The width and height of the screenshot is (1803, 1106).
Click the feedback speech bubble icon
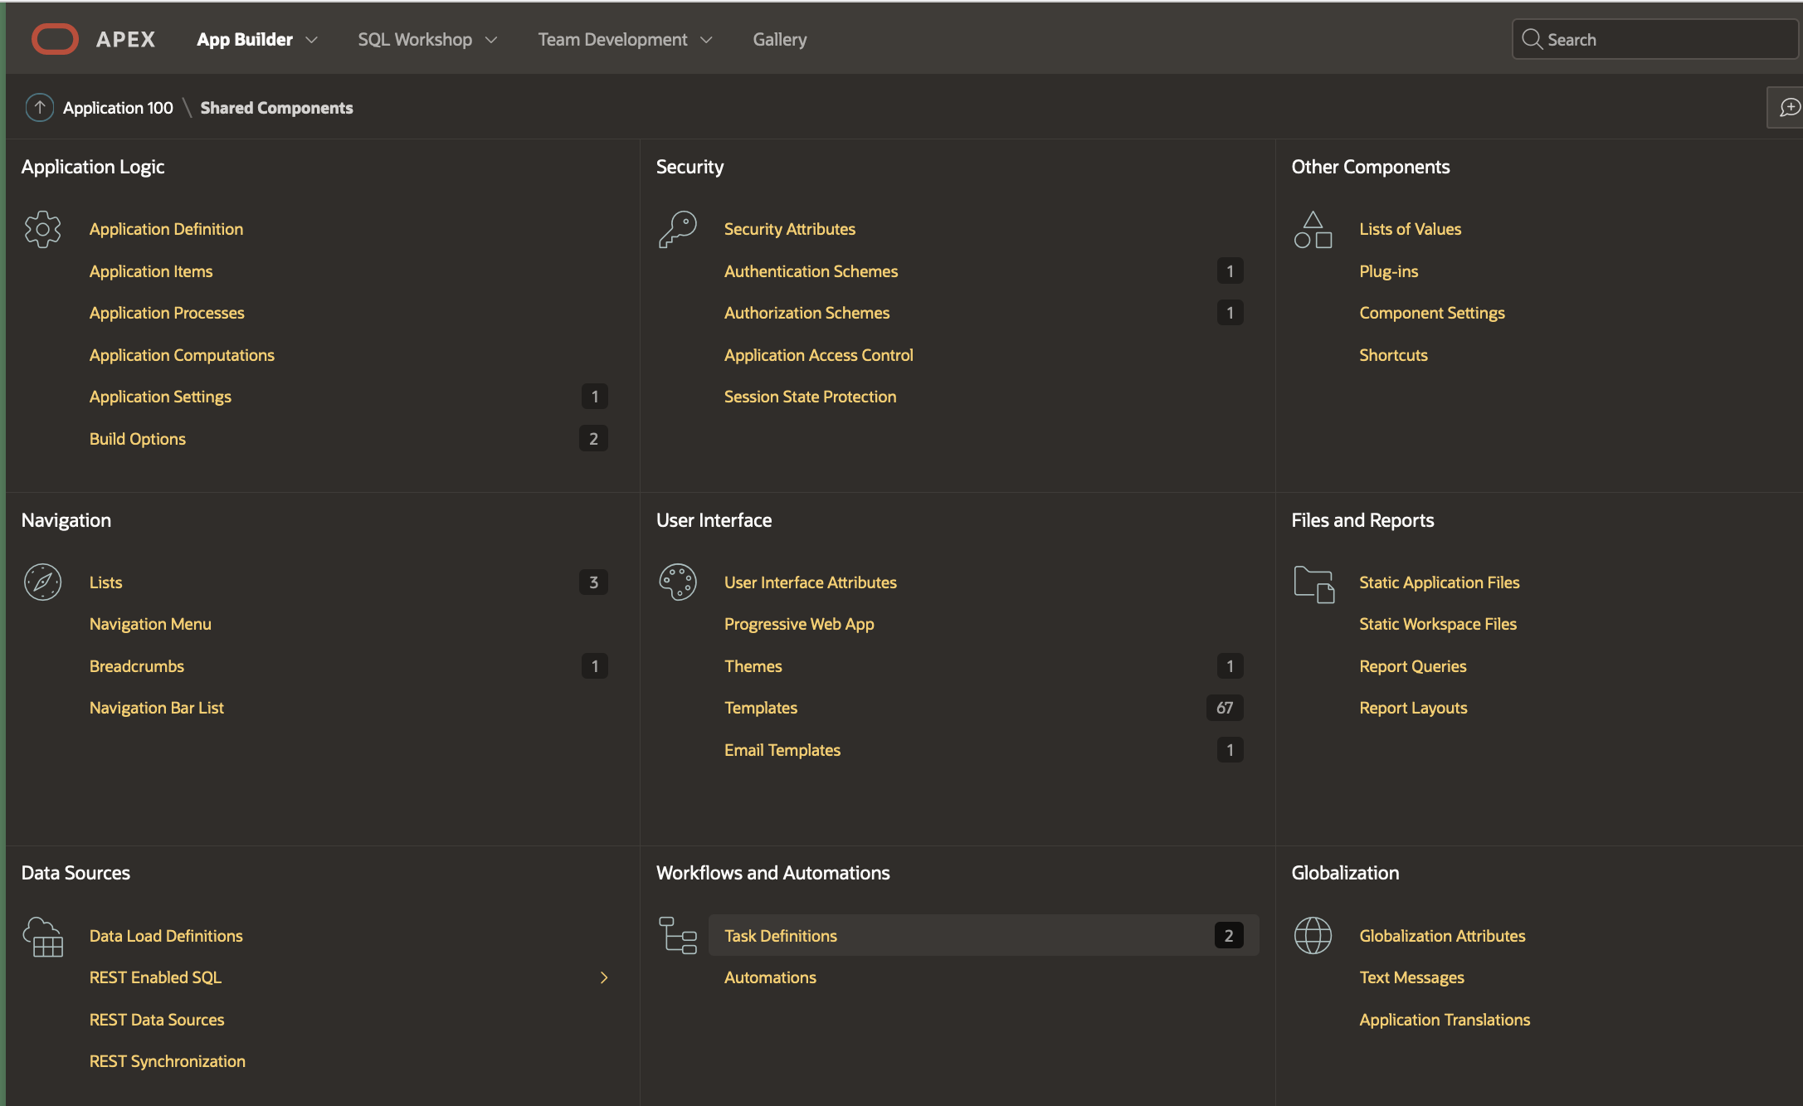(x=1789, y=108)
